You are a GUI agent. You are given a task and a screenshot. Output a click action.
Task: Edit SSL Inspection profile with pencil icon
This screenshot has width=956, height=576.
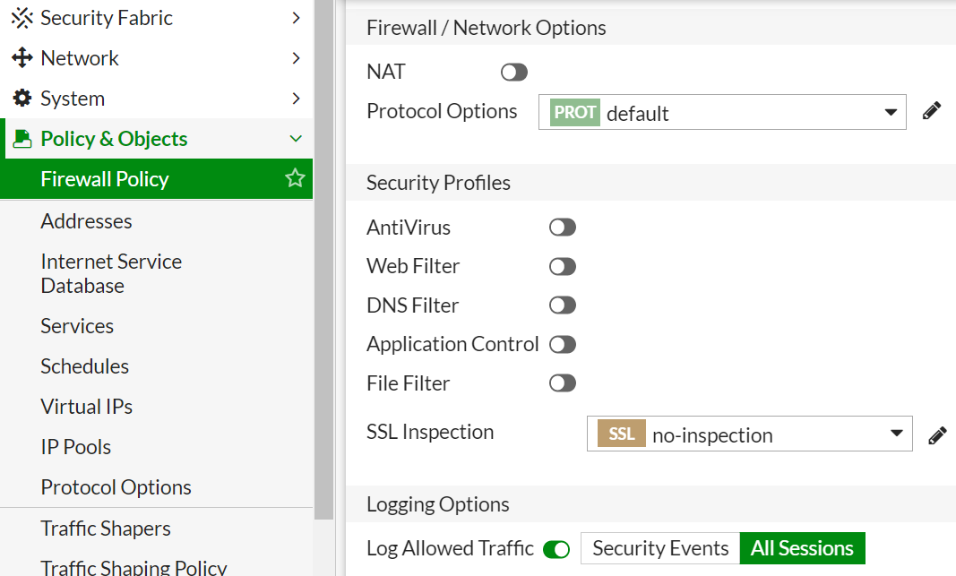click(x=937, y=435)
